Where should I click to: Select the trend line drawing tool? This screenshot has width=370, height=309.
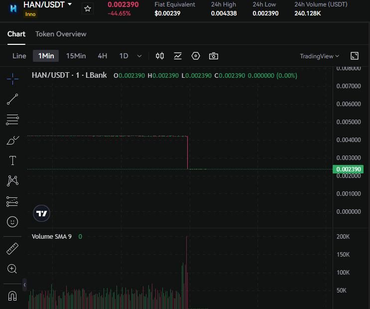point(12,99)
